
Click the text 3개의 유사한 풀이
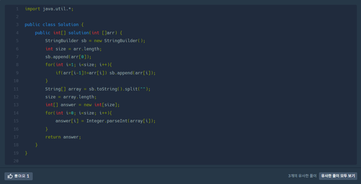(x=302, y=176)
